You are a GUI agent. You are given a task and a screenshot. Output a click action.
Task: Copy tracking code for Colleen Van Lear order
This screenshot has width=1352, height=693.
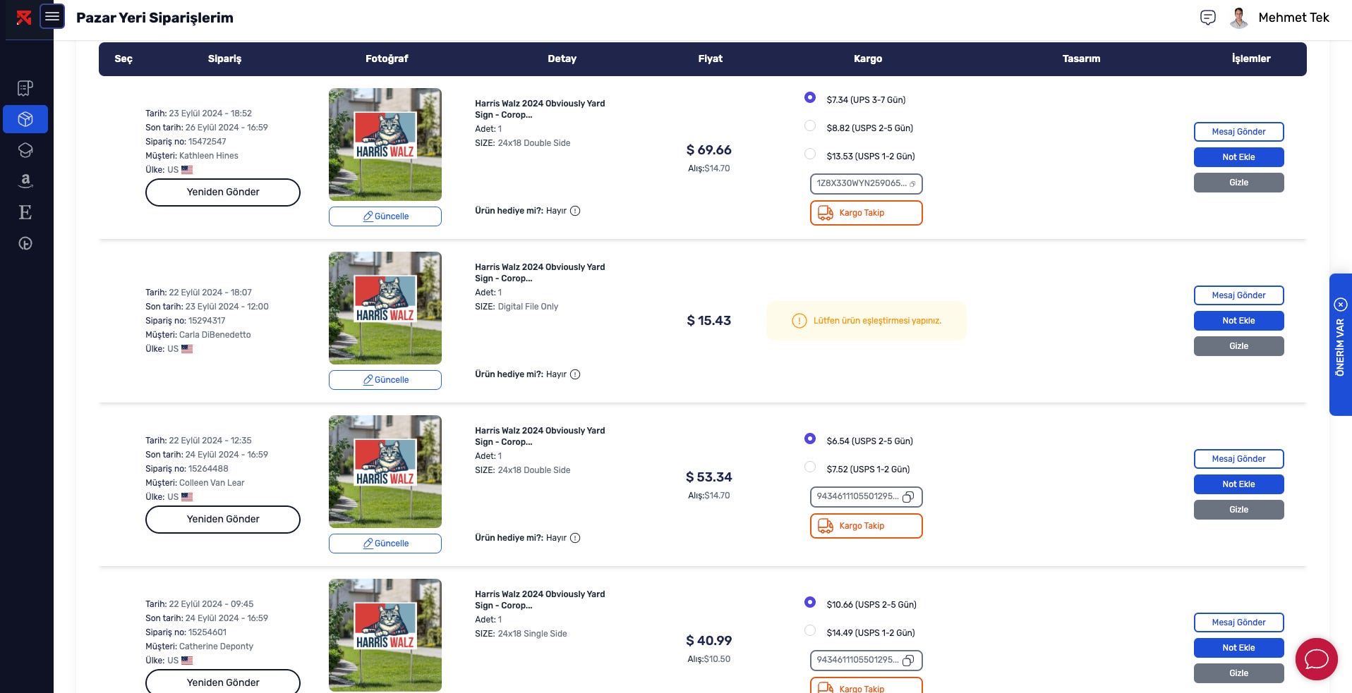[908, 497]
